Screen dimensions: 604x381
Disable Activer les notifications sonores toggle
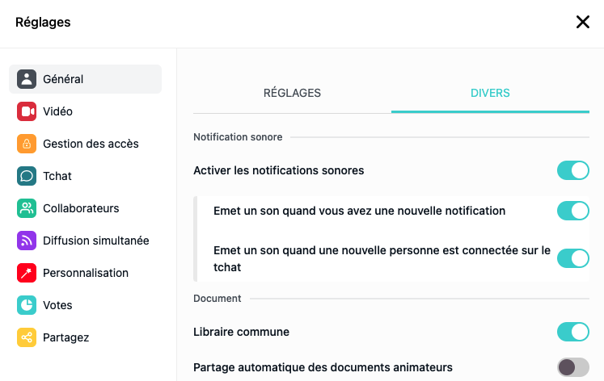[x=572, y=170]
